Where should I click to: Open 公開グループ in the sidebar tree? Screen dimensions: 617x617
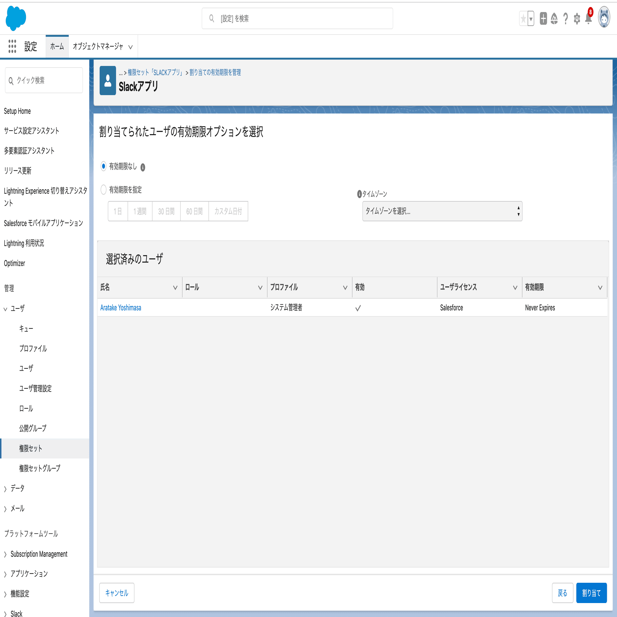pos(33,428)
